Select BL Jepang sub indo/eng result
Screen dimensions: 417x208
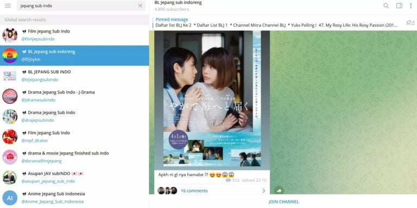tap(74, 55)
